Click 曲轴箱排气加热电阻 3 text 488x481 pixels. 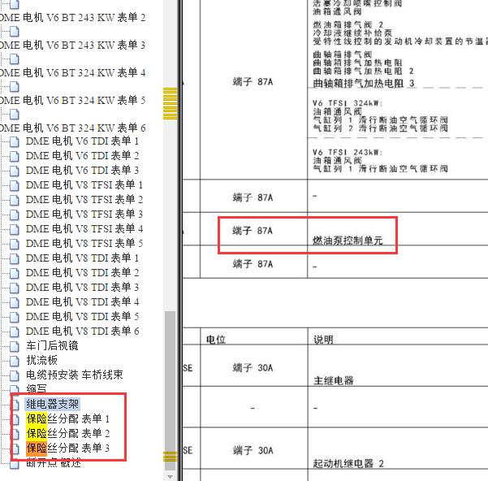click(364, 84)
